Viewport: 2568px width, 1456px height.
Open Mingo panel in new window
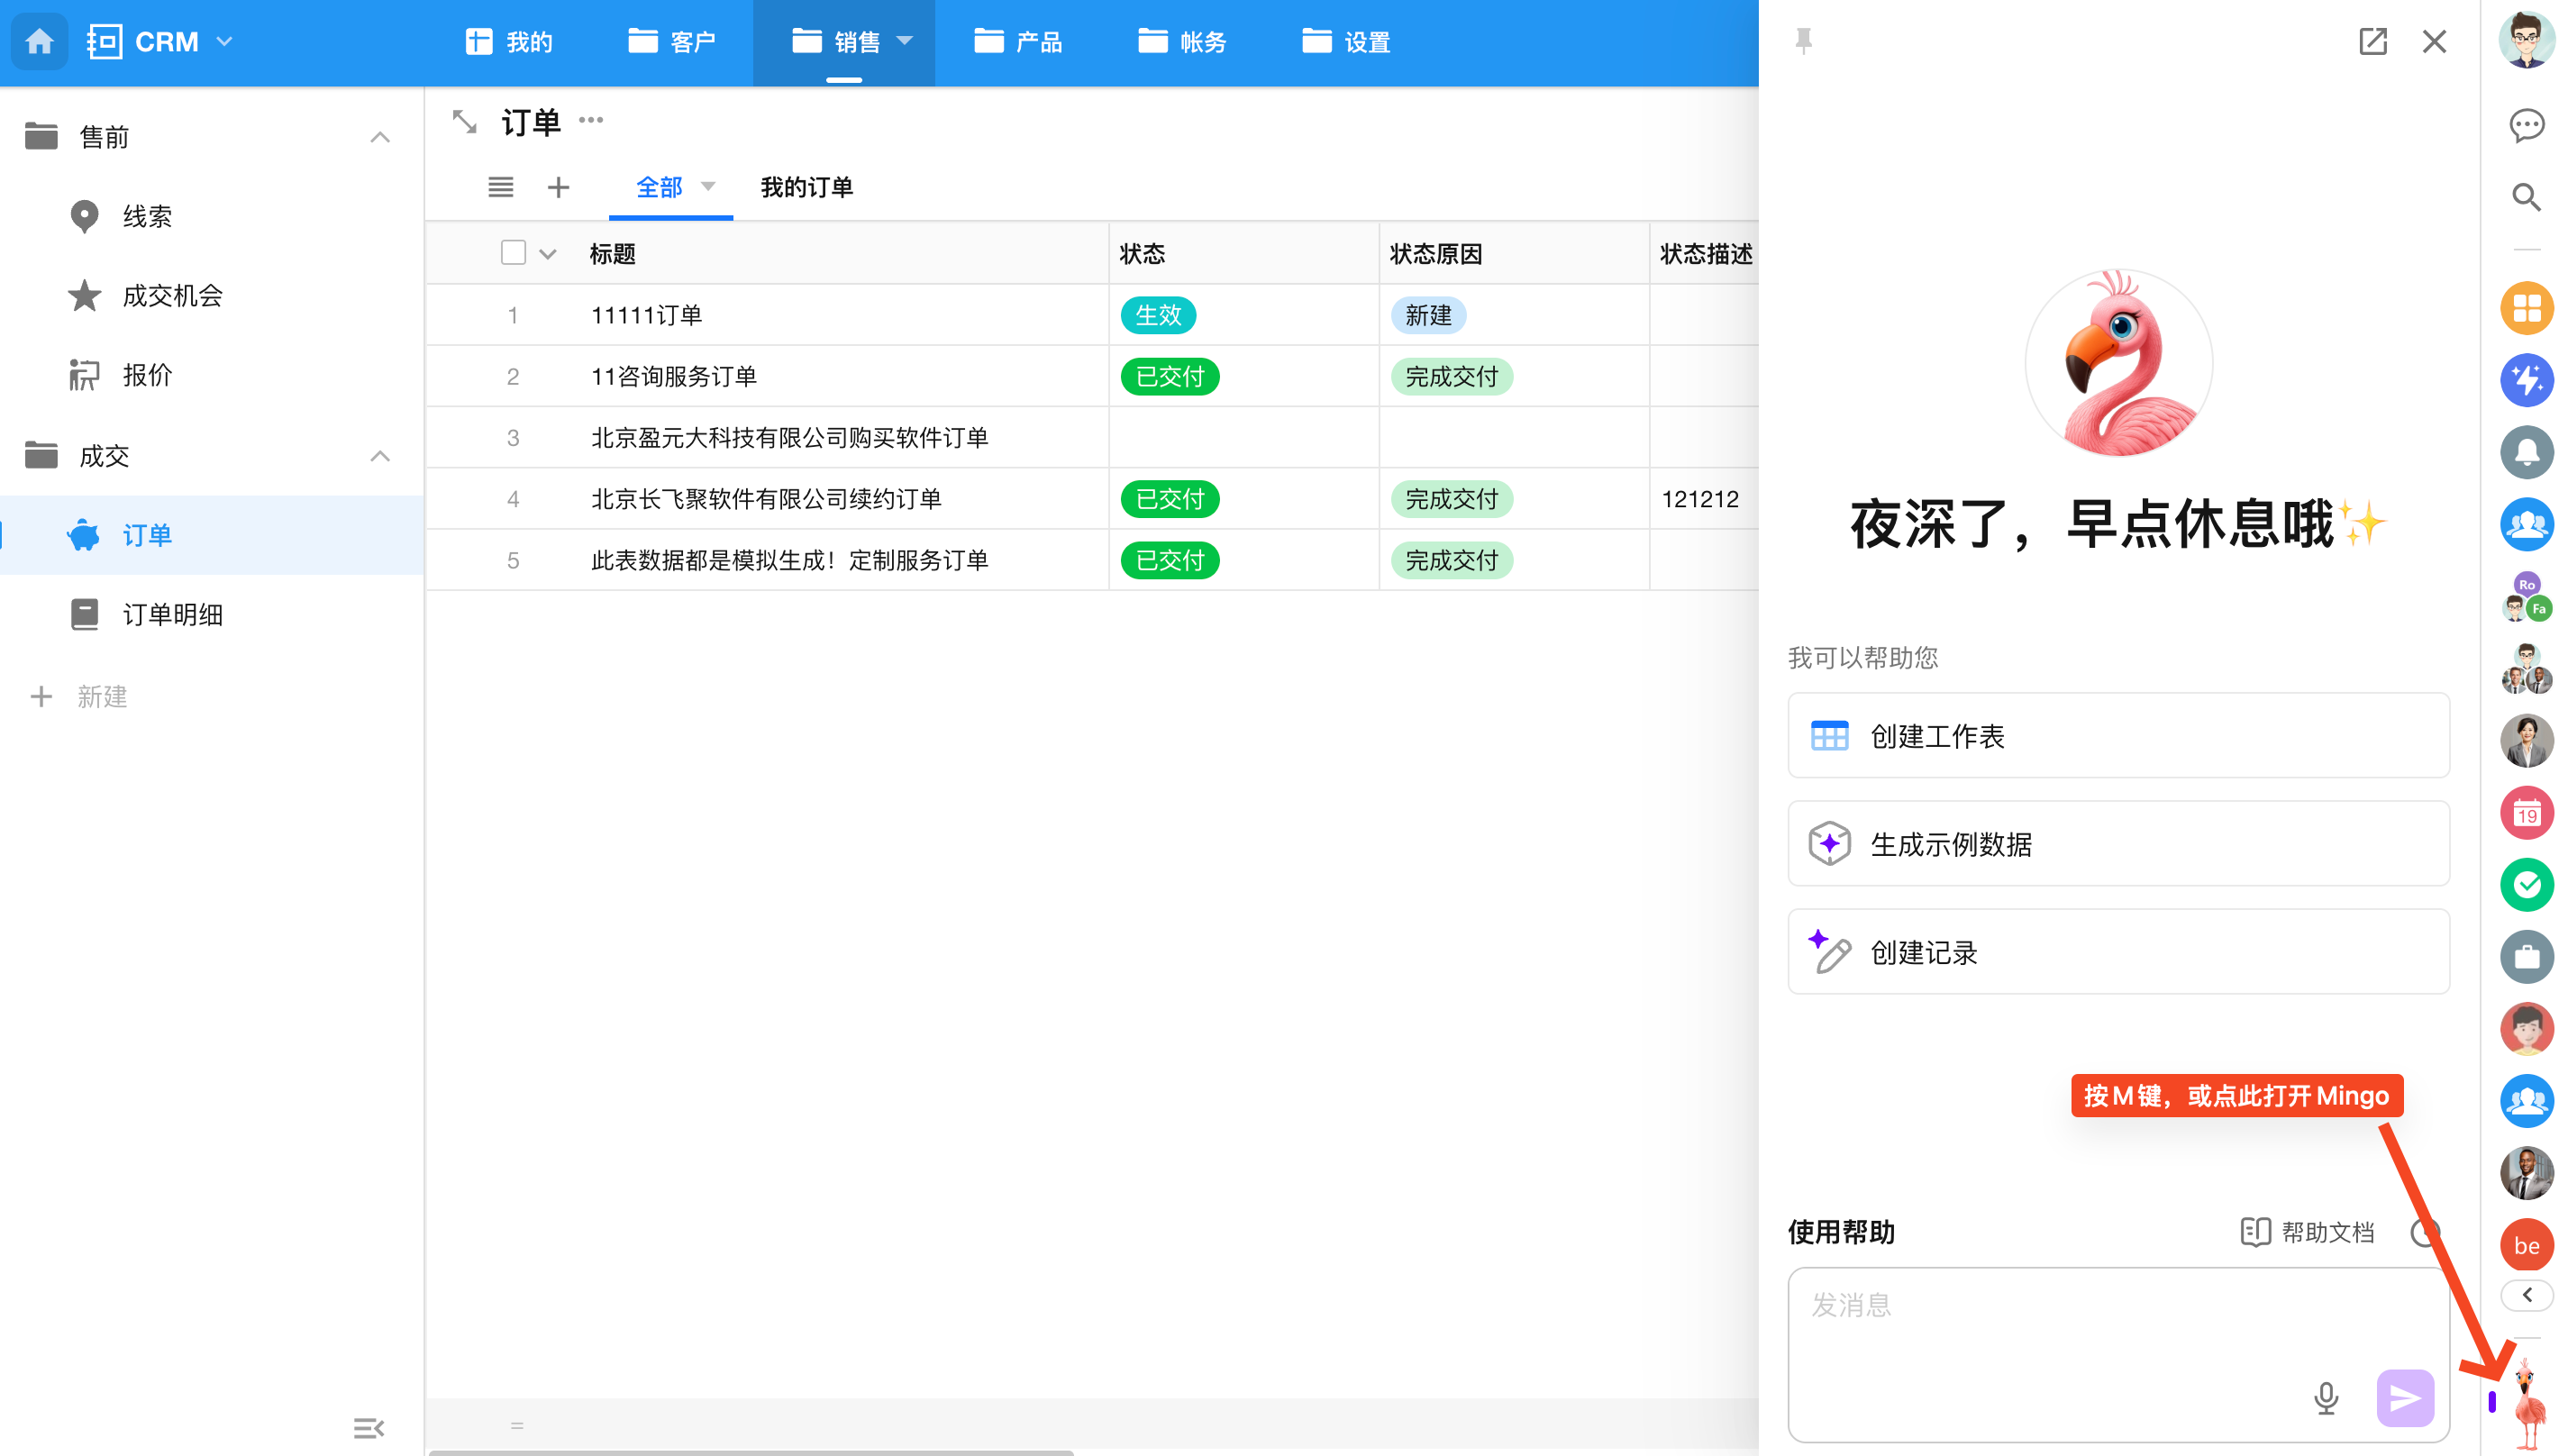click(x=2372, y=41)
